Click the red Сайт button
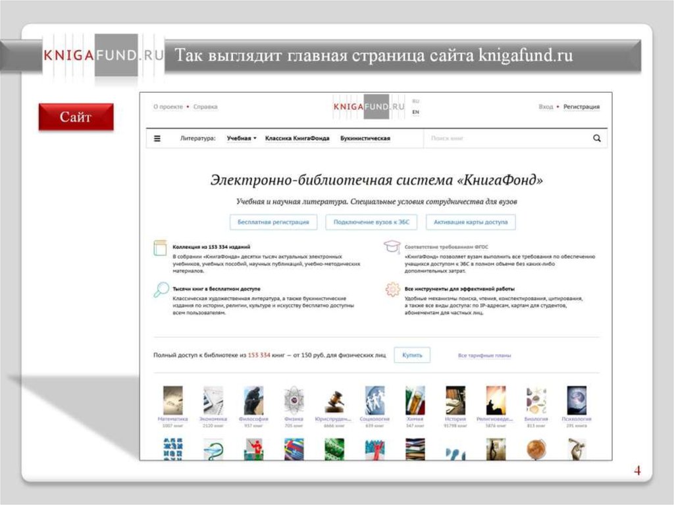This screenshot has width=674, height=505. pyautogui.click(x=76, y=117)
